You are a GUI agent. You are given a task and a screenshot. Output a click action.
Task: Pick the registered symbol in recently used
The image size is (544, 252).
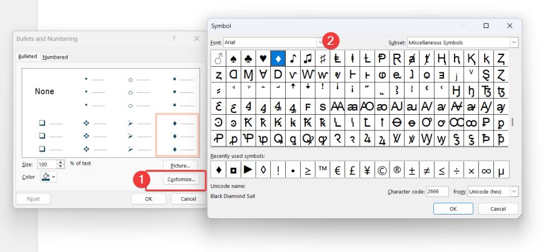click(397, 170)
